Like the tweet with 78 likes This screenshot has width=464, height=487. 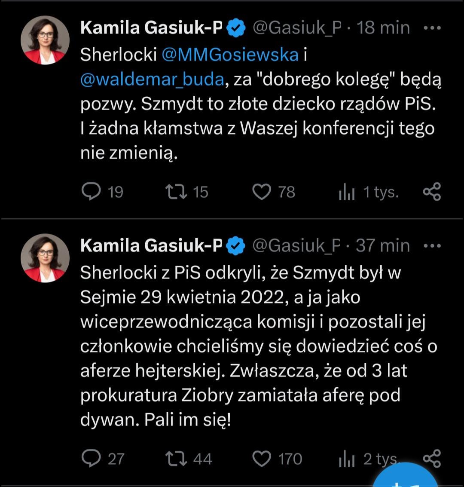(x=262, y=191)
